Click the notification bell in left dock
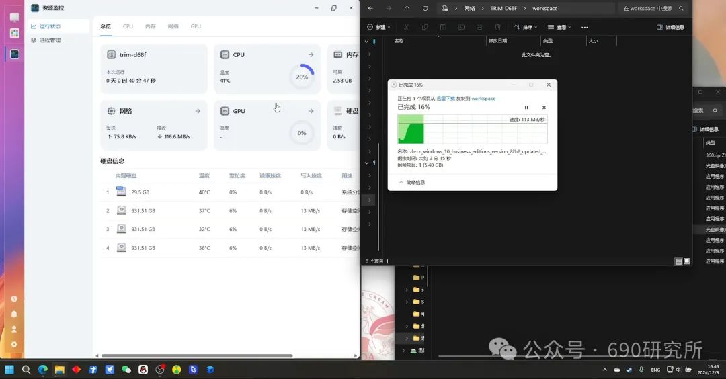 14,314
